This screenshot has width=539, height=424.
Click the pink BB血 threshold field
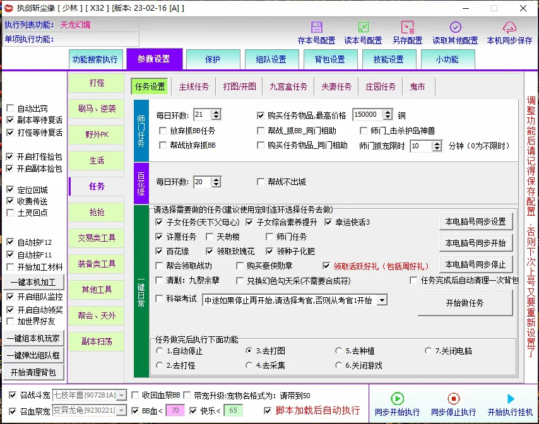pyautogui.click(x=174, y=410)
